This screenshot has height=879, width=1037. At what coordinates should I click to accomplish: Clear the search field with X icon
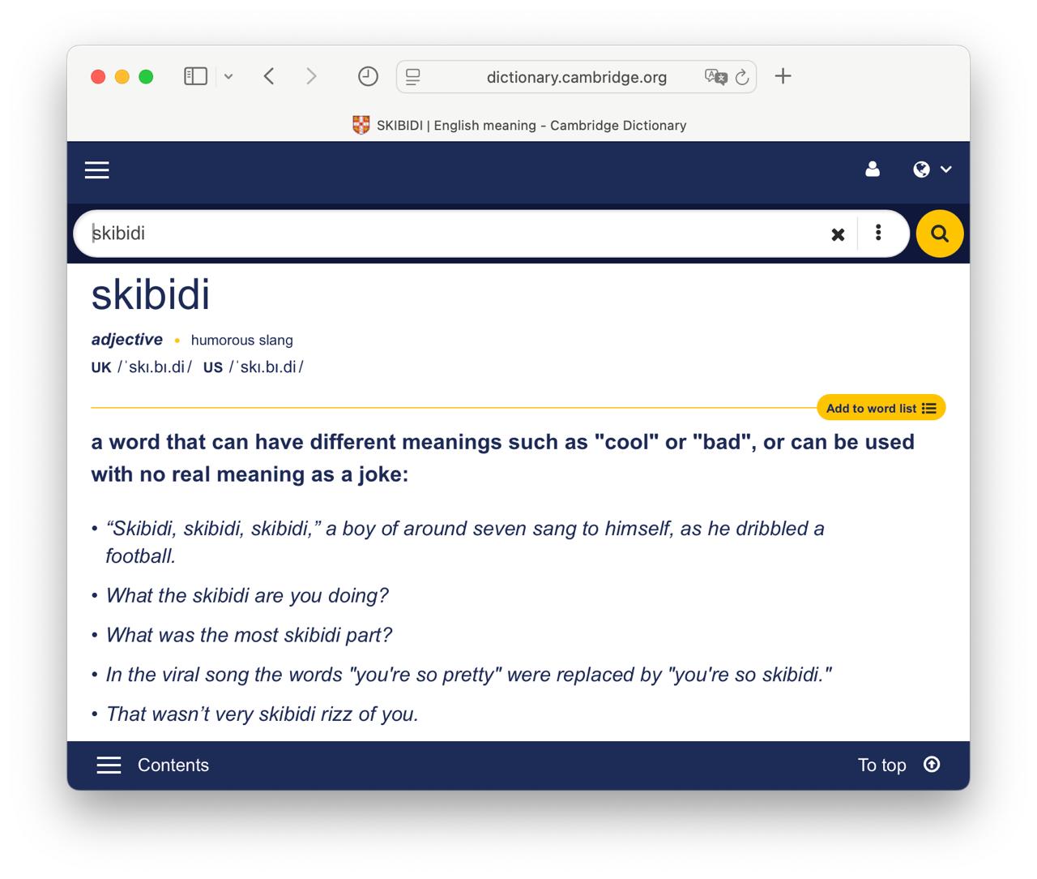(838, 234)
